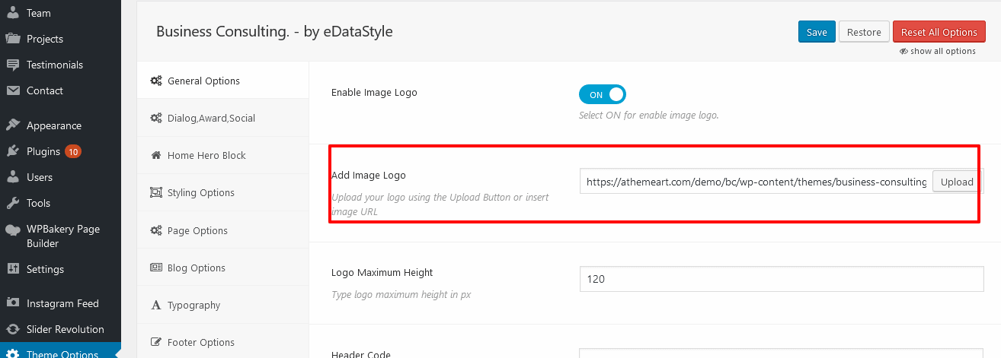Click the Plugins plug icon

point(13,151)
